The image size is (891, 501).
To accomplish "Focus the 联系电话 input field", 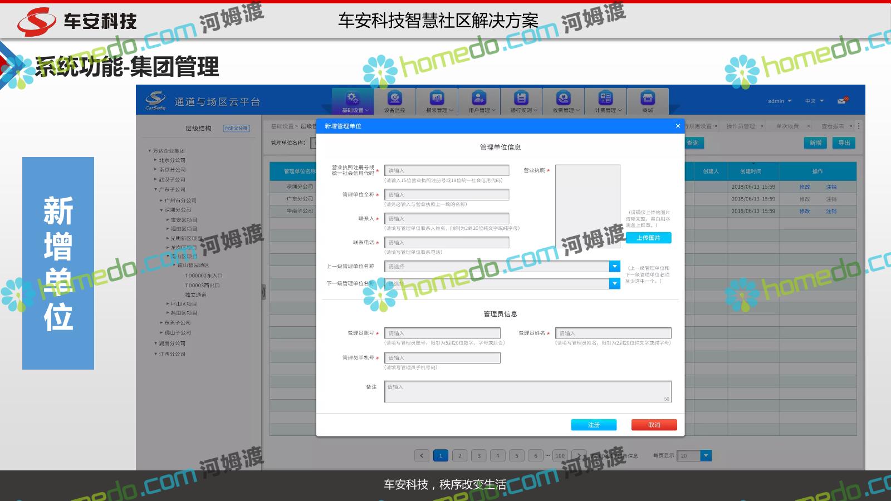I will (x=447, y=243).
